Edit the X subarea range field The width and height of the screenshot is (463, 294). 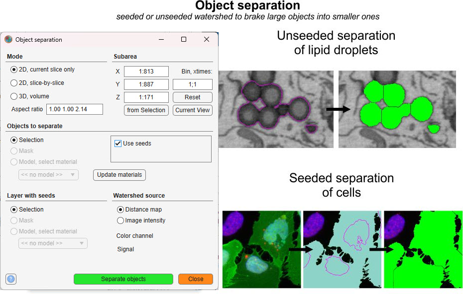(146, 72)
